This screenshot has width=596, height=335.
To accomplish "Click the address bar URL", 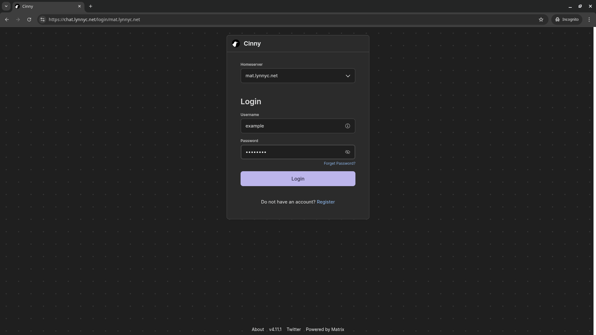I will 94,20.
